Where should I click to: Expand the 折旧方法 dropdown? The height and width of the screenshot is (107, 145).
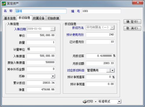point(112,27)
